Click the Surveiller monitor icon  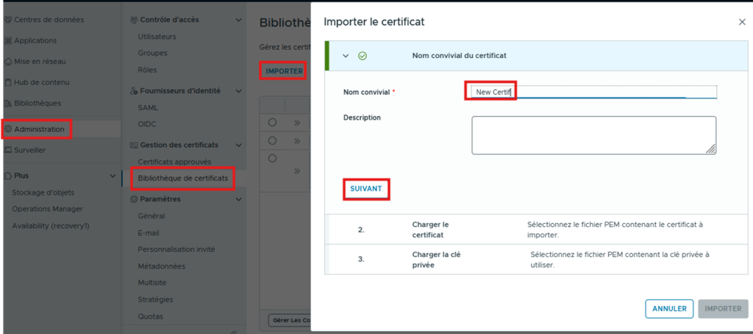tap(8, 150)
